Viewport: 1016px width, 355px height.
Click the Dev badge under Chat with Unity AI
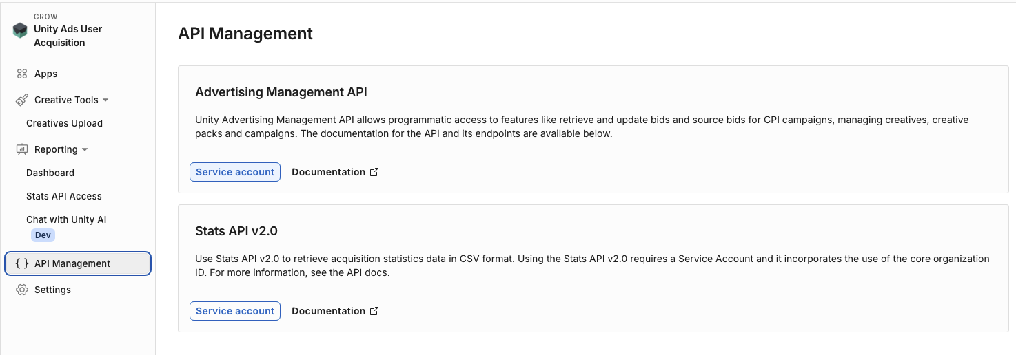point(43,235)
